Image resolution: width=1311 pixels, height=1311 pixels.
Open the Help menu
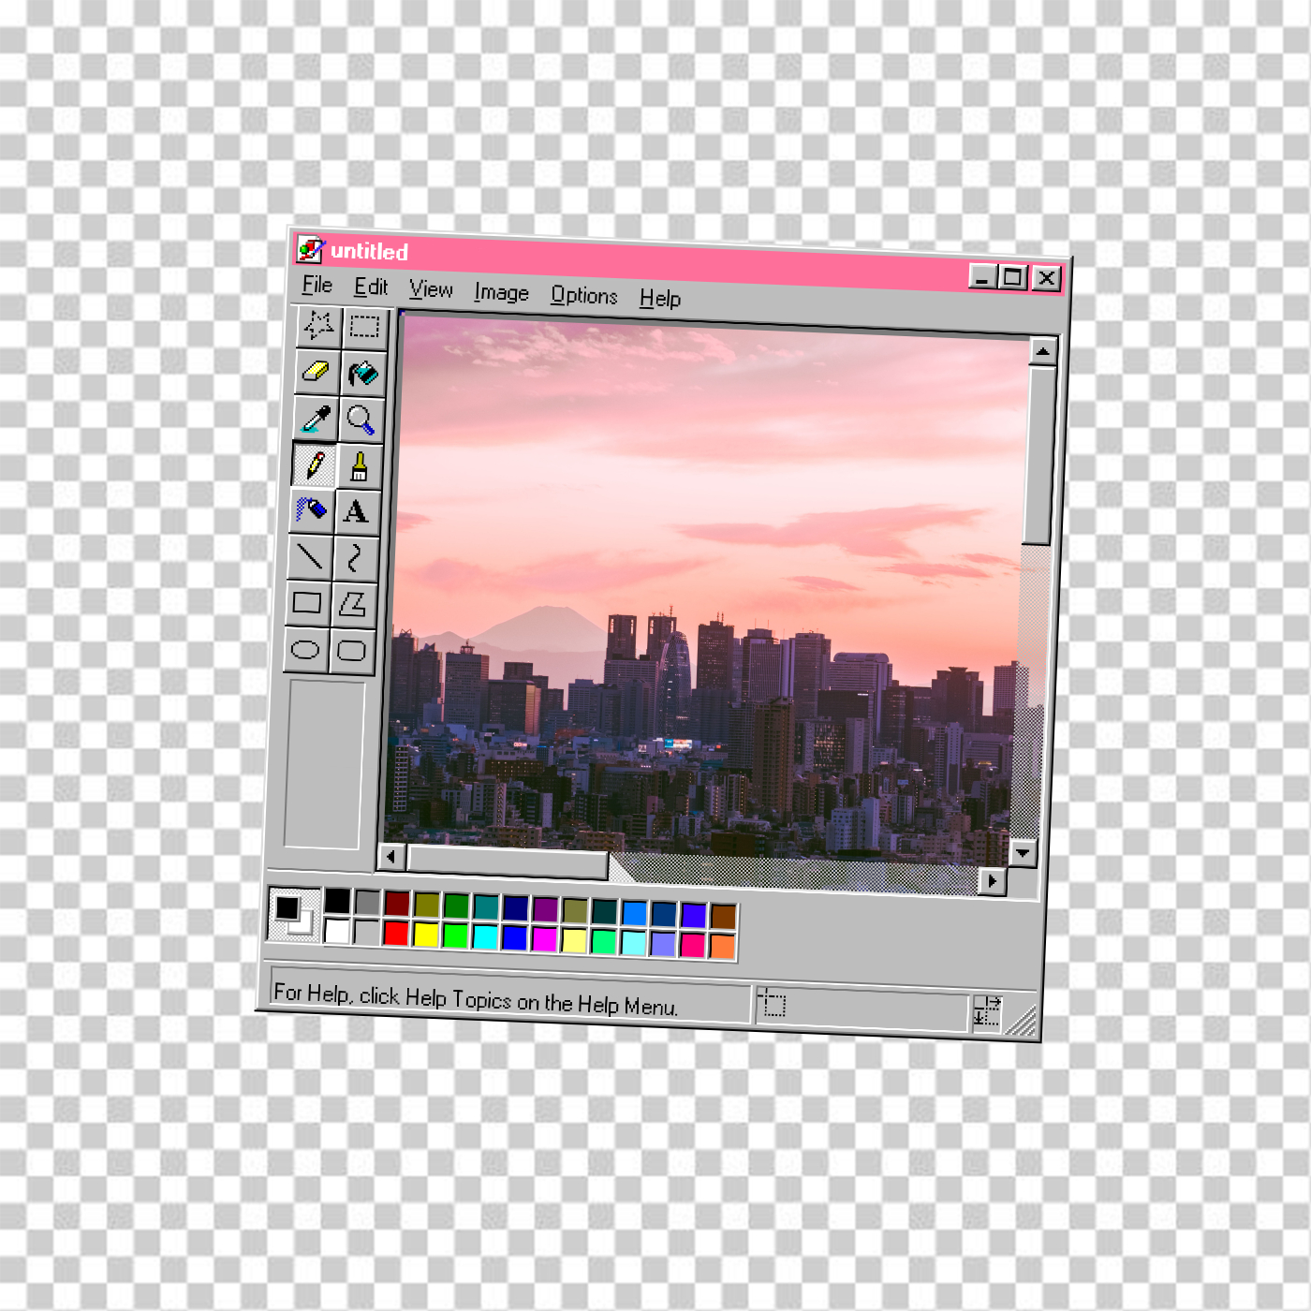[x=659, y=299]
